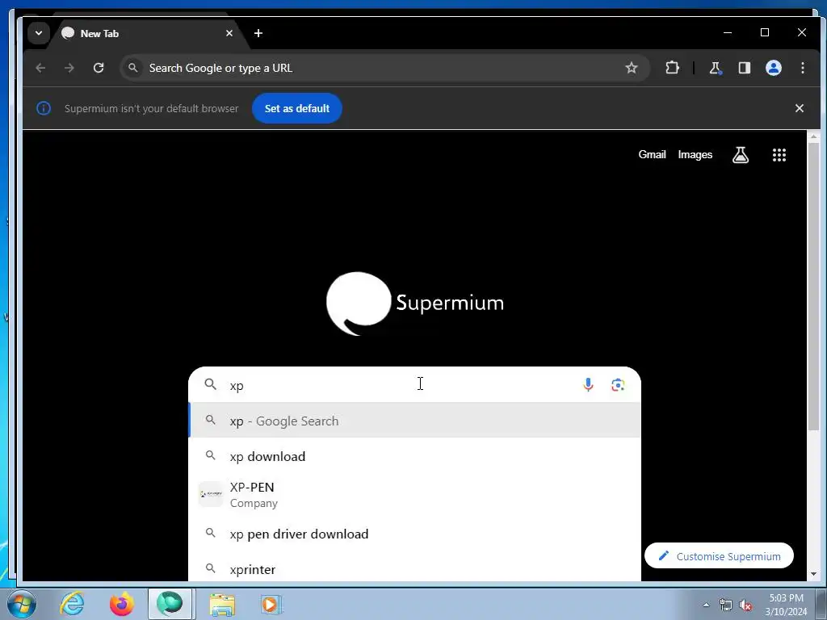Image resolution: width=827 pixels, height=620 pixels.
Task: Click the Show desktop strip after clock
Action: [821, 604]
